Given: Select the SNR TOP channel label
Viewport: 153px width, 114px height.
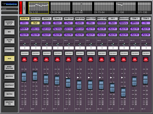Looking at the screenshot, I should [x=69, y=18].
